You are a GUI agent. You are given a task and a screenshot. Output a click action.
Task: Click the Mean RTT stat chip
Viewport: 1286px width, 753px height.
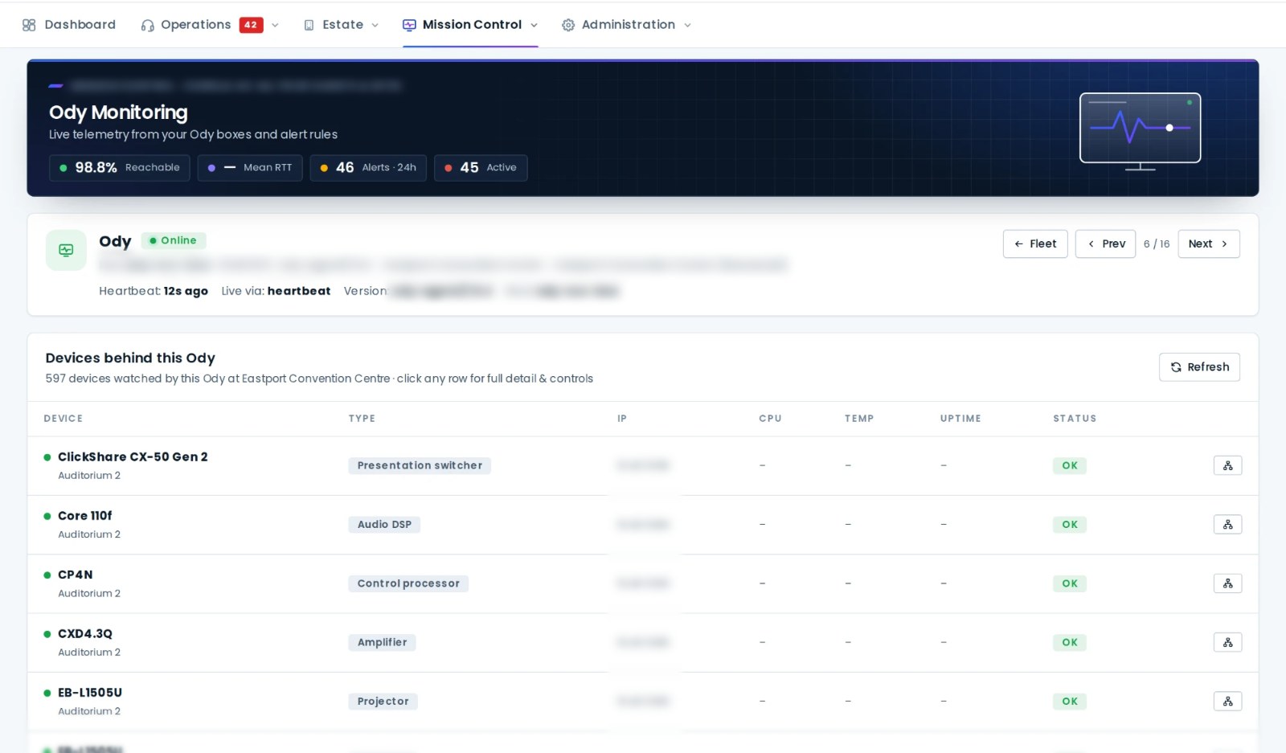[250, 168]
